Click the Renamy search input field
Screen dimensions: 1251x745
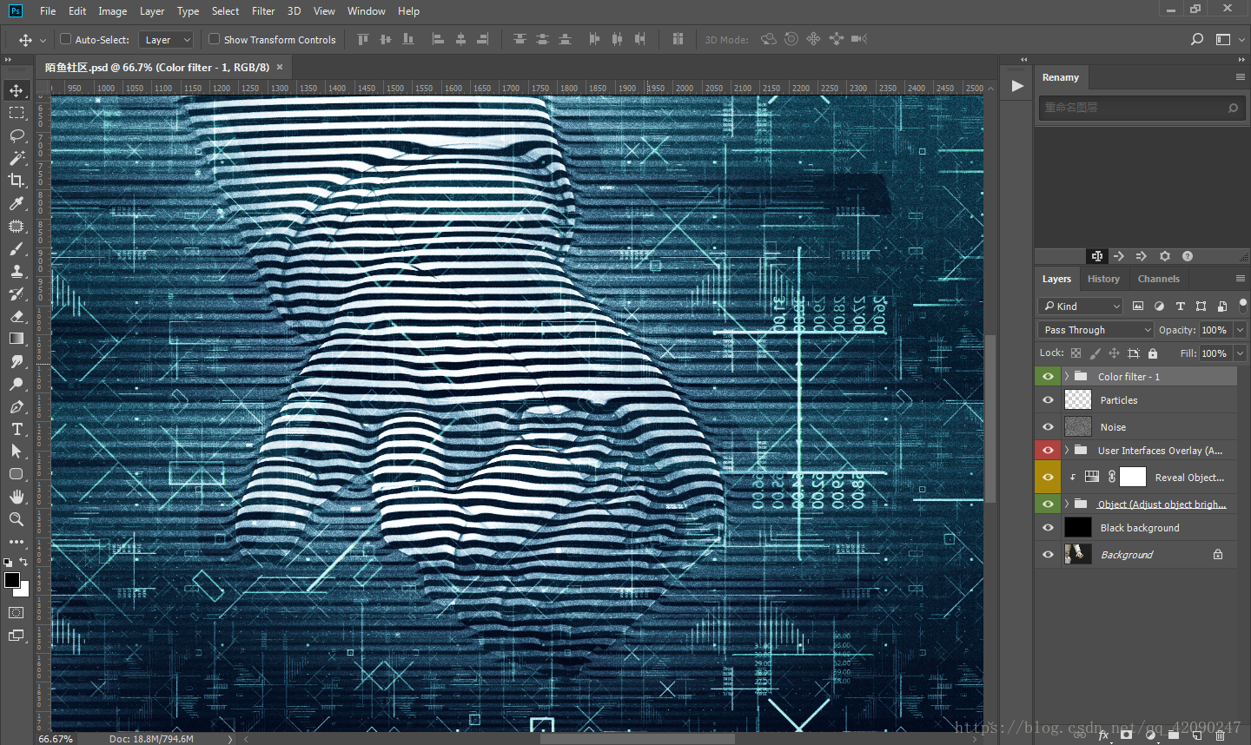pos(1142,108)
